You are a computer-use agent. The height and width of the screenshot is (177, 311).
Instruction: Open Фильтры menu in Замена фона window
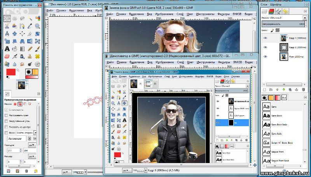coord(223,14)
